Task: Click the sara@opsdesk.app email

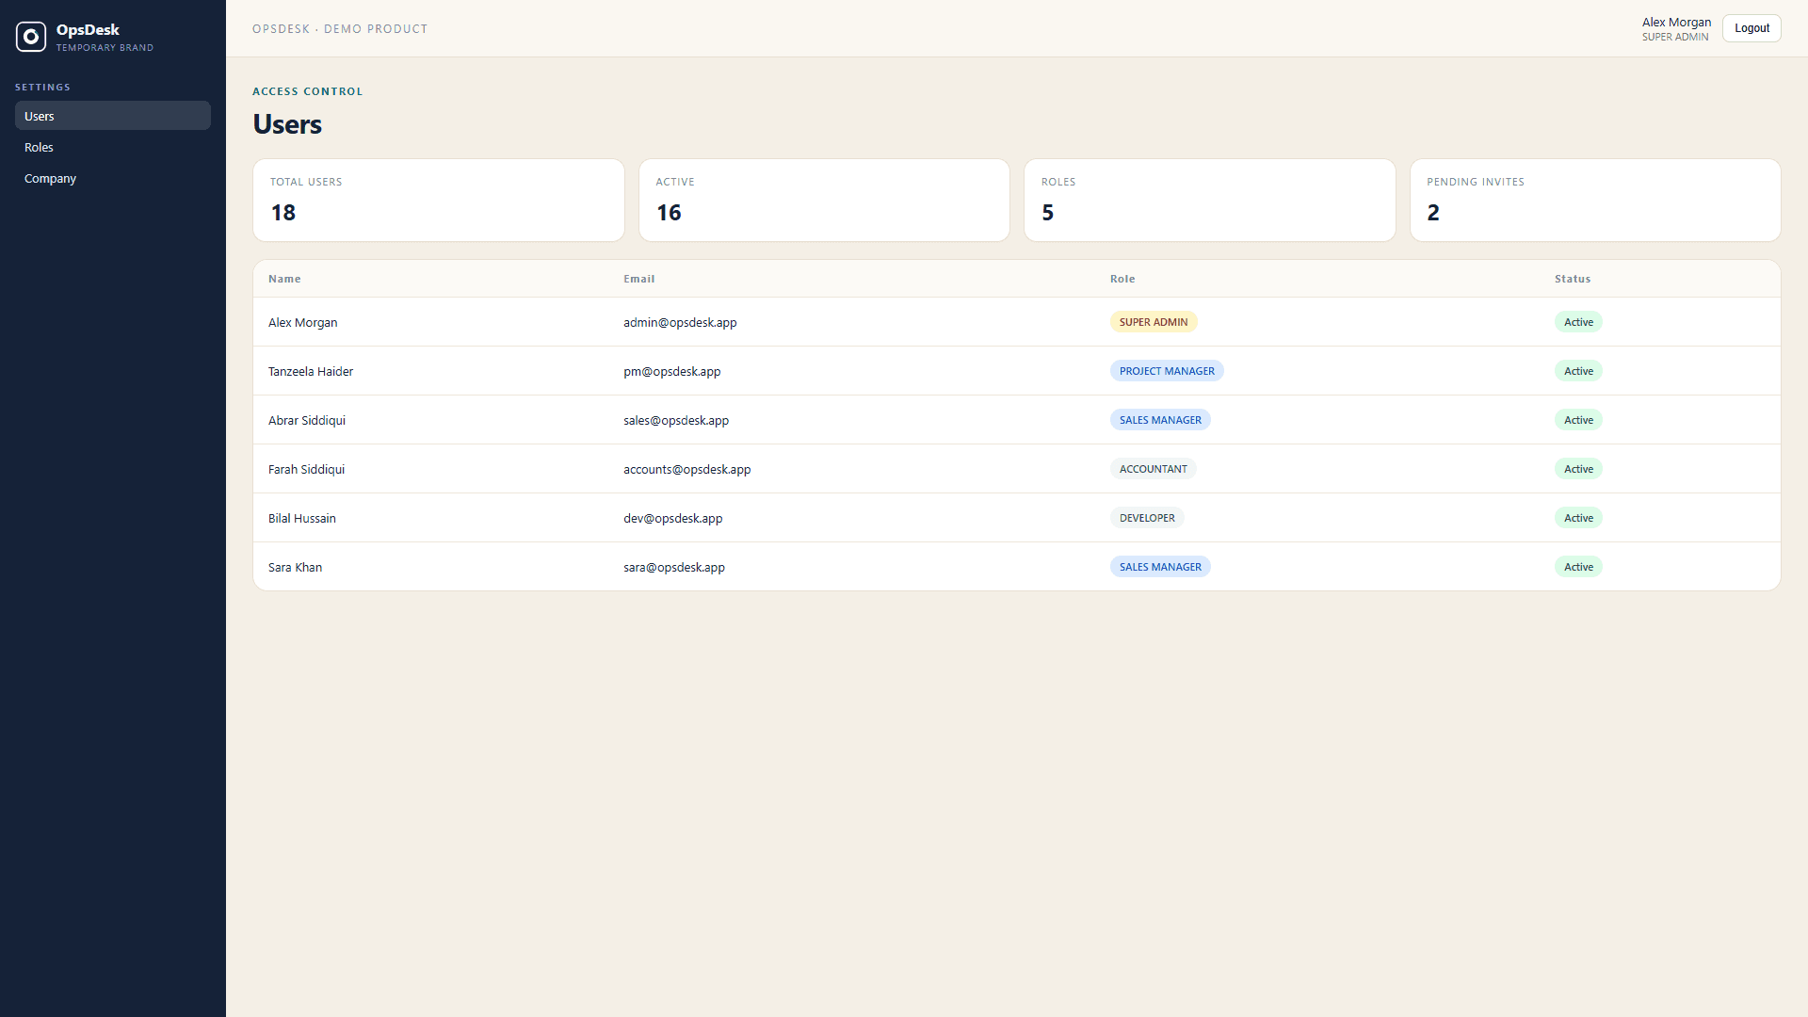Action: tap(674, 567)
